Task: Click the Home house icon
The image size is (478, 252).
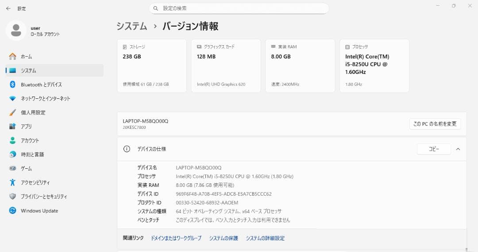Action: [12, 56]
